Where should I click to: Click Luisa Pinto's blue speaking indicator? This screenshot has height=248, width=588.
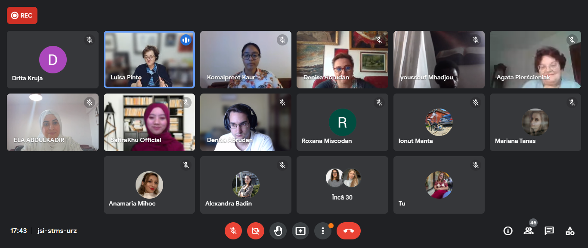[186, 40]
